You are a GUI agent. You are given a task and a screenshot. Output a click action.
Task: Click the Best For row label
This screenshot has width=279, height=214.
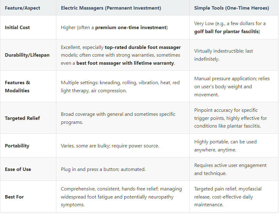click(14, 197)
